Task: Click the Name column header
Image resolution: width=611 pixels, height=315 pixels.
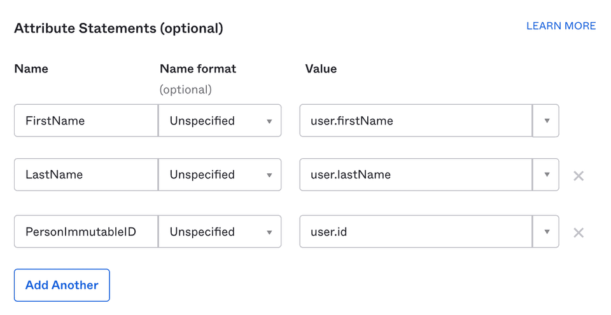Action: tap(31, 69)
